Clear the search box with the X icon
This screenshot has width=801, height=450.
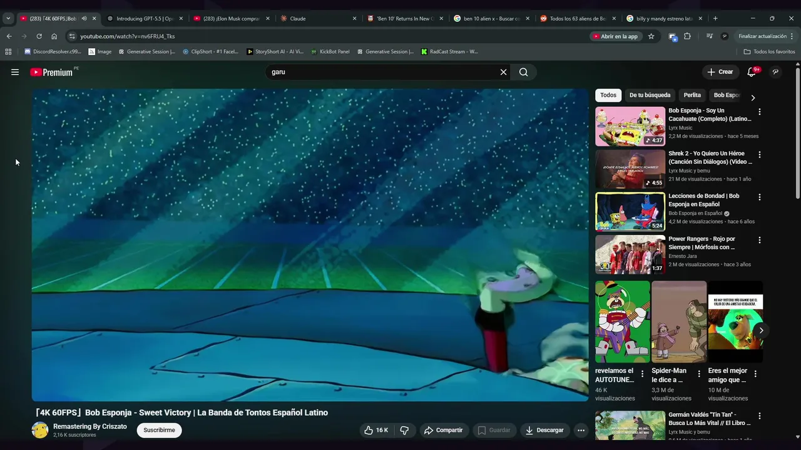click(x=503, y=72)
